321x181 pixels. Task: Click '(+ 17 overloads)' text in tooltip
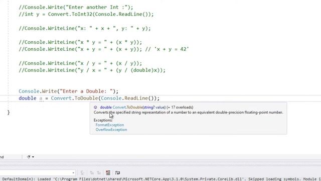(x=180, y=107)
